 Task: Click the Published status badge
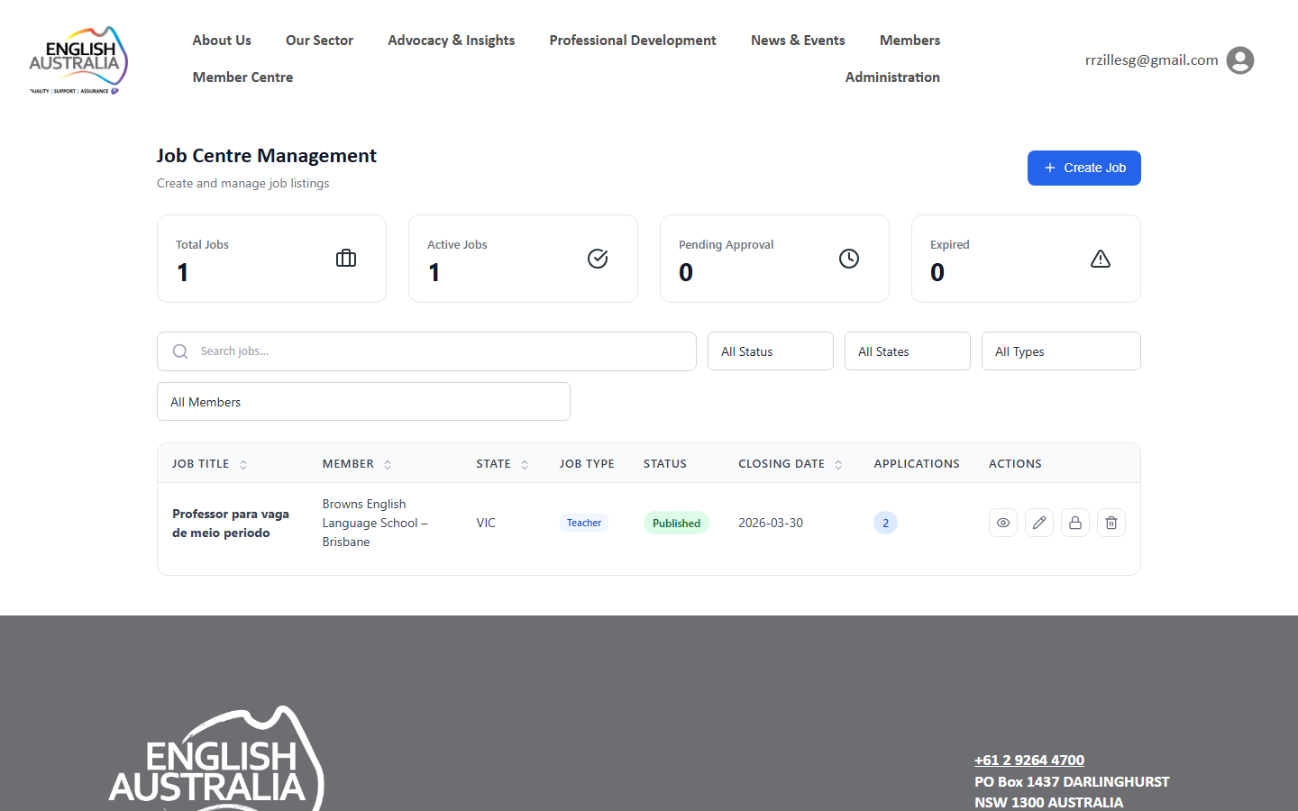[x=676, y=523]
